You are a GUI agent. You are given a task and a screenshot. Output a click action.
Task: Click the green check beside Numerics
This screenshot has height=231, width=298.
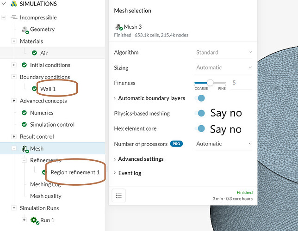click(25, 113)
